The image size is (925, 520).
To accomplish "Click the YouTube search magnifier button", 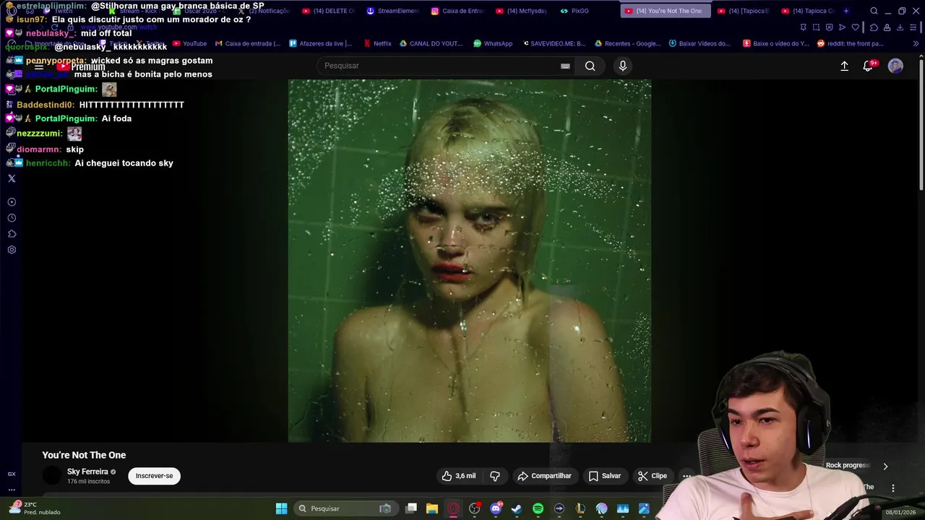I will pos(590,66).
